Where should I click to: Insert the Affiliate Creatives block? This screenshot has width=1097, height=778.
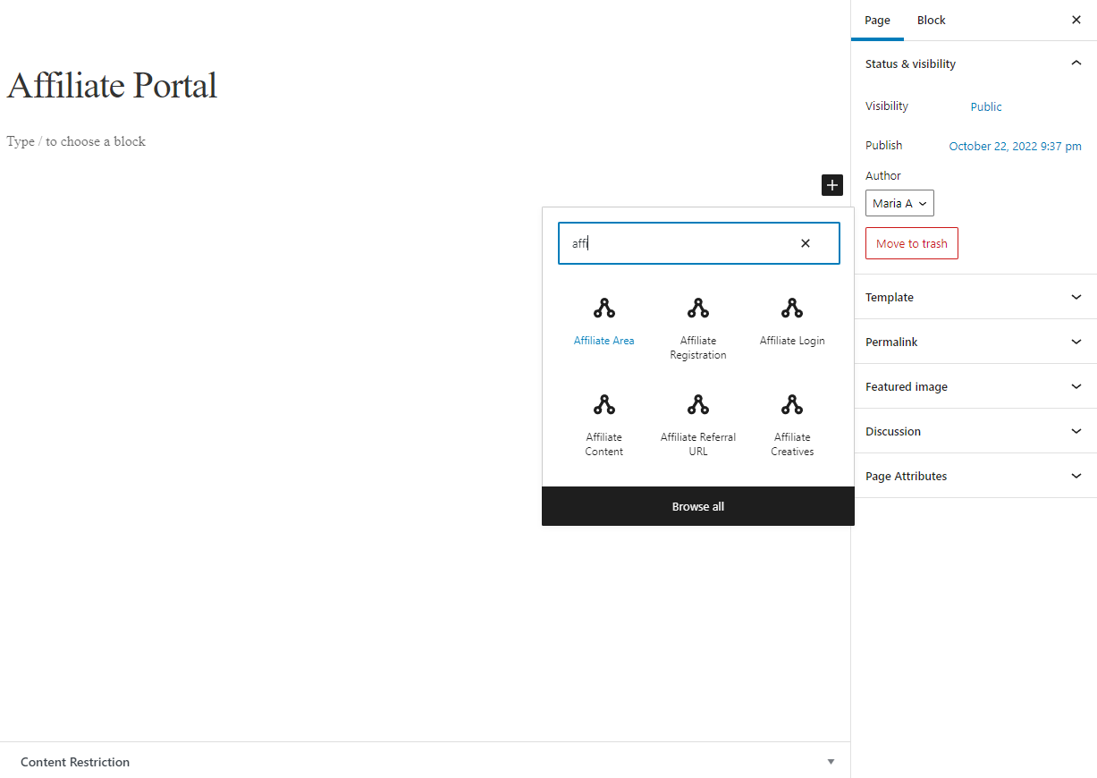point(792,426)
